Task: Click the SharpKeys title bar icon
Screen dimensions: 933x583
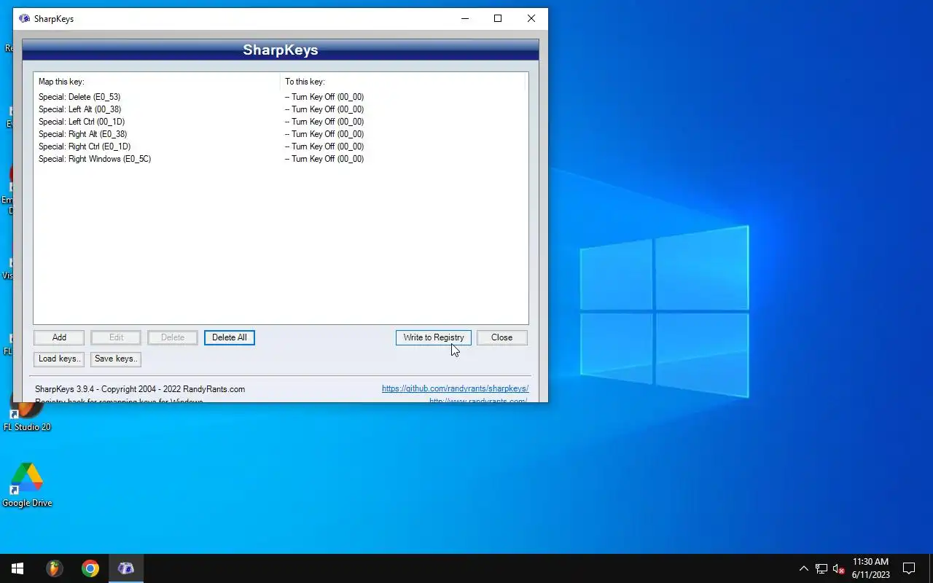Action: pos(25,19)
